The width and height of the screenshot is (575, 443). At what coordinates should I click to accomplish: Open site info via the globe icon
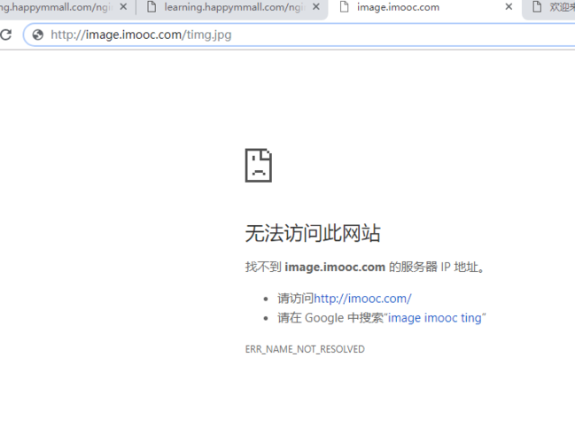coord(38,35)
